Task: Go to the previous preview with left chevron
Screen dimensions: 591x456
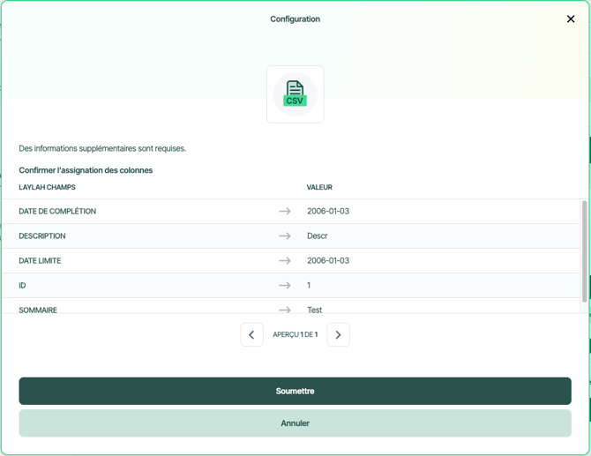Action: [x=251, y=334]
